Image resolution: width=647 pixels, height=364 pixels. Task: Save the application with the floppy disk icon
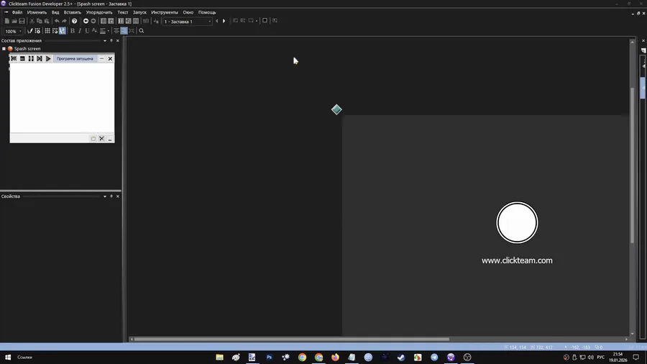point(22,21)
